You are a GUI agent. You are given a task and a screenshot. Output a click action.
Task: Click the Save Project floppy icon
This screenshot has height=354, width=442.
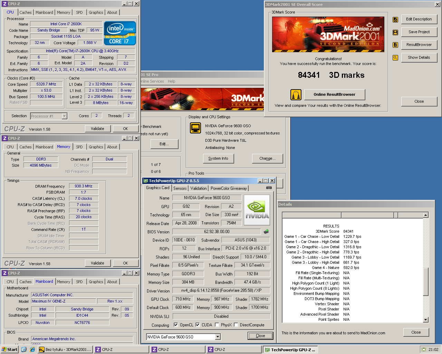[395, 32]
